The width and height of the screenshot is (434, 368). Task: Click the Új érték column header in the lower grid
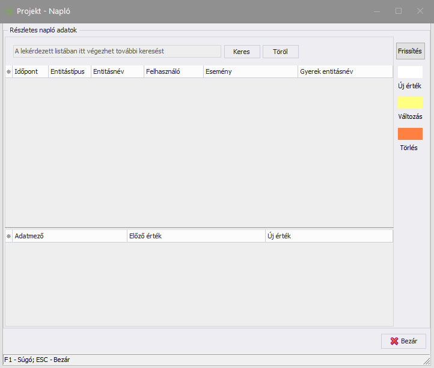328,236
